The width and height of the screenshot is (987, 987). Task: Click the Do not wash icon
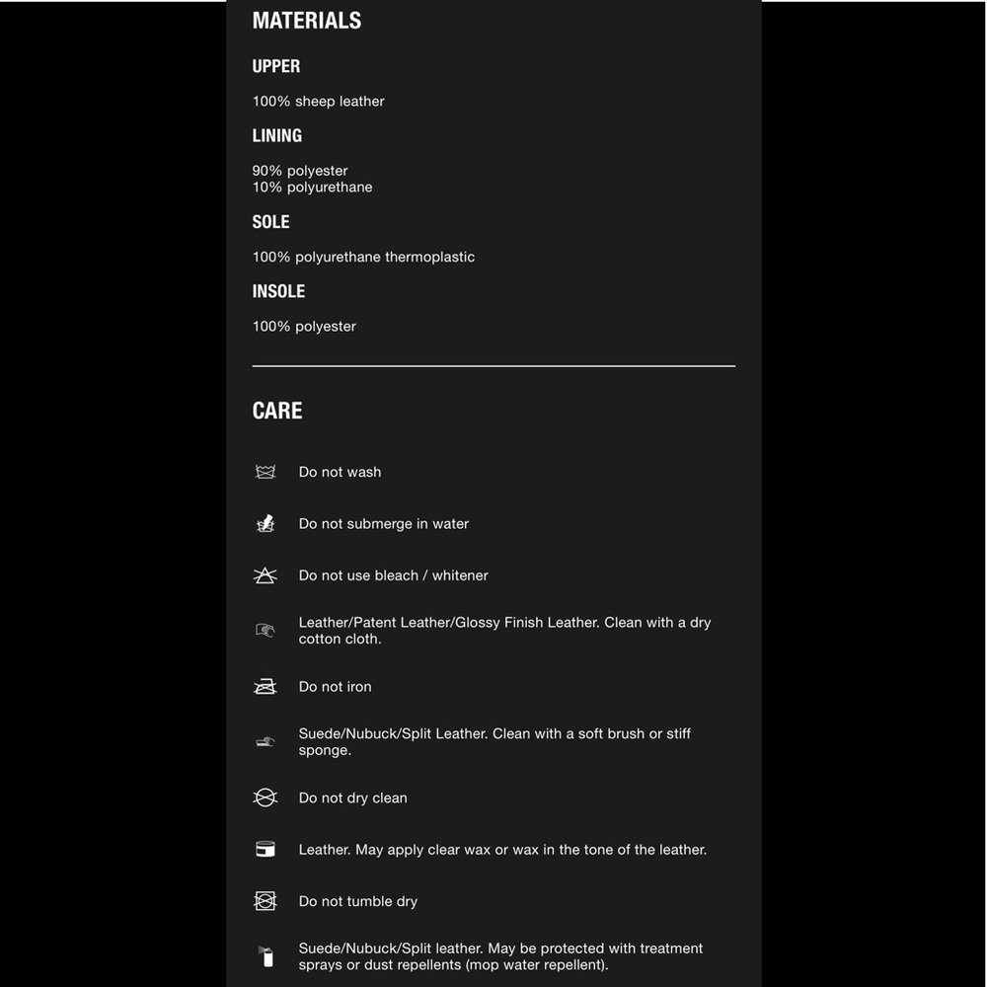pyautogui.click(x=265, y=472)
